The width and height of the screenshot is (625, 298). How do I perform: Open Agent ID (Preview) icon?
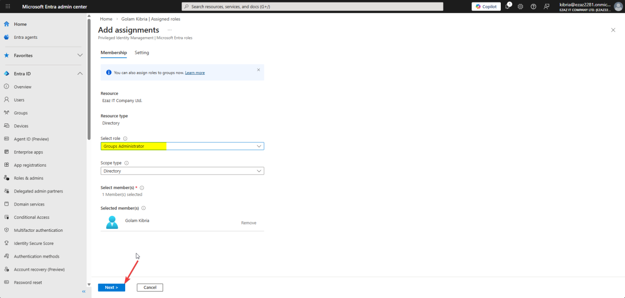click(6, 139)
